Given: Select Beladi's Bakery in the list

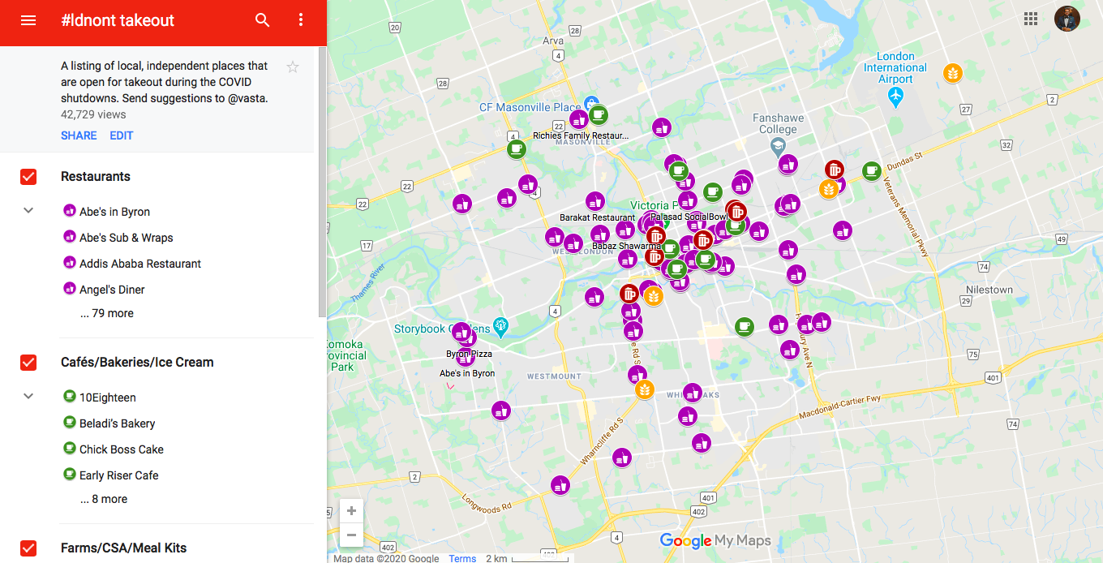Looking at the screenshot, I should (117, 423).
